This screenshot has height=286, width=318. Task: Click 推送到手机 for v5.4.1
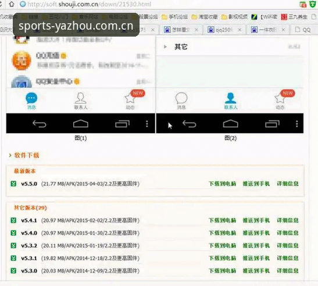[256, 220]
